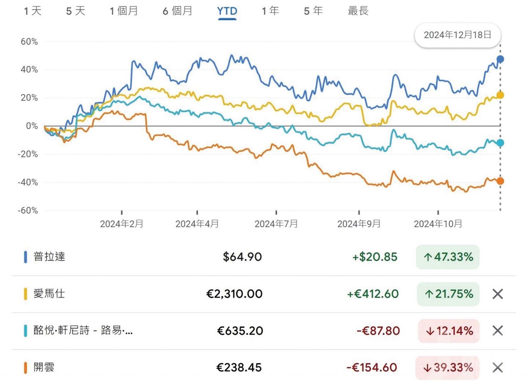Click the ↑47.33% gain badge
Screen dimensions: 530x385
tap(448, 257)
